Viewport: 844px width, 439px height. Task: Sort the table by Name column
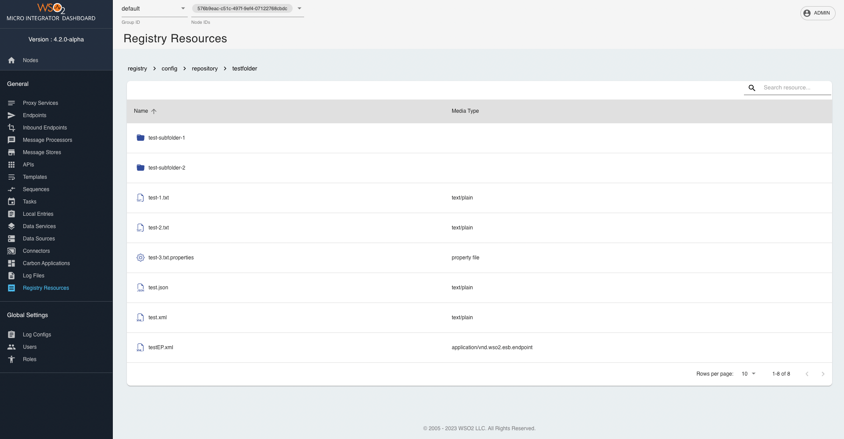point(145,111)
